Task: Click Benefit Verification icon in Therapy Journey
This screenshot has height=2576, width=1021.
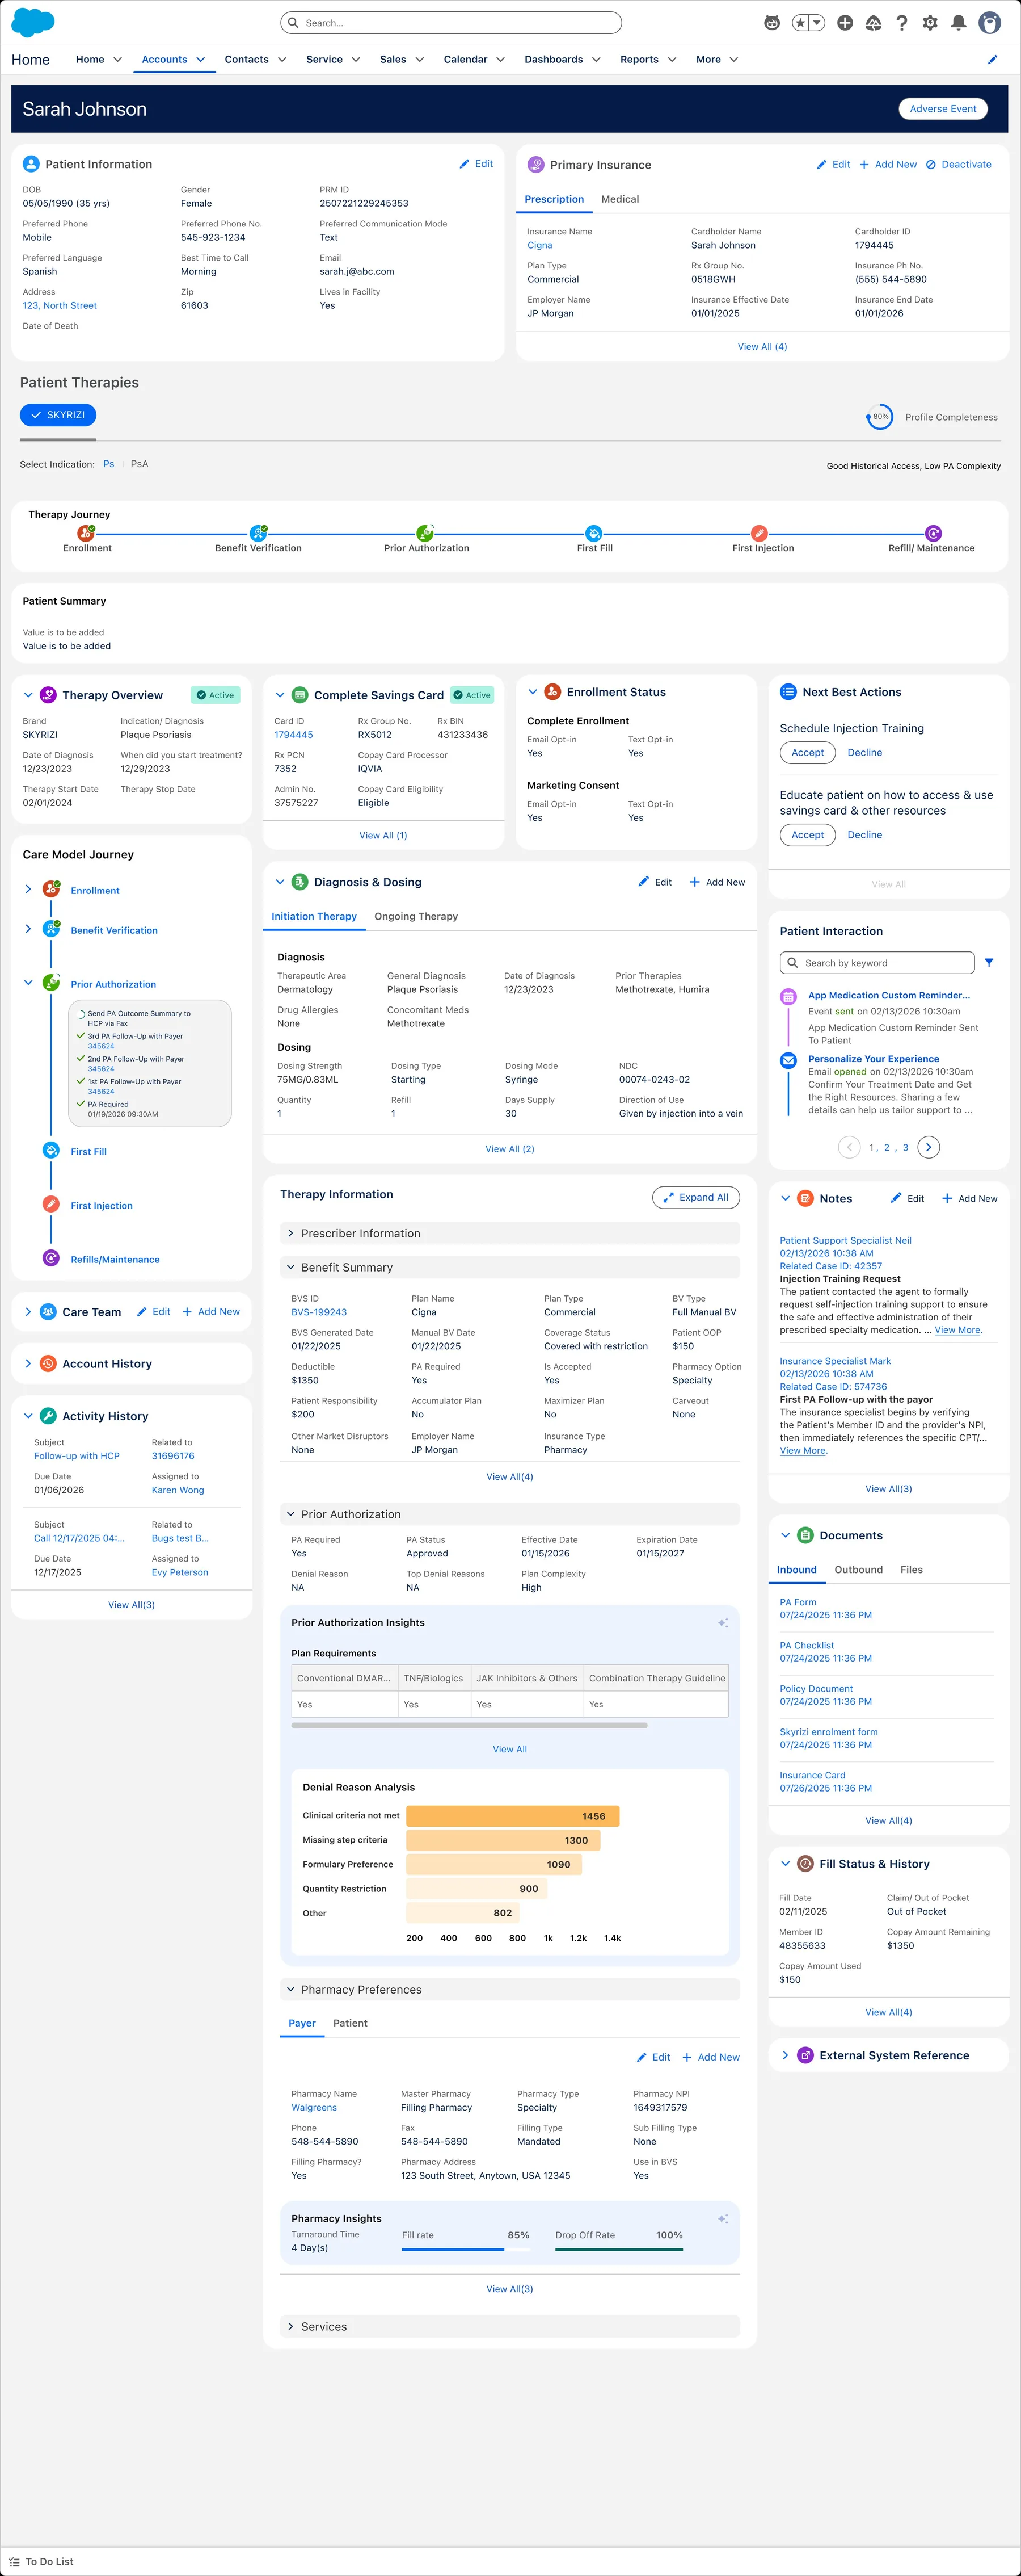Action: point(258,533)
